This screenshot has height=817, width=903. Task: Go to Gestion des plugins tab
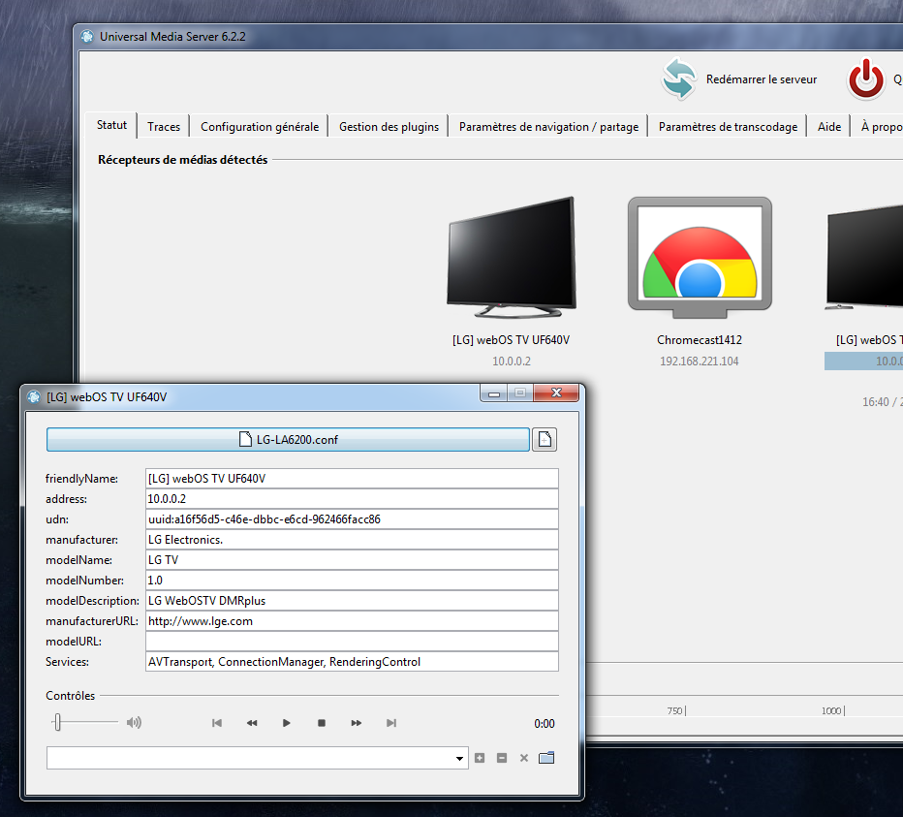point(389,127)
